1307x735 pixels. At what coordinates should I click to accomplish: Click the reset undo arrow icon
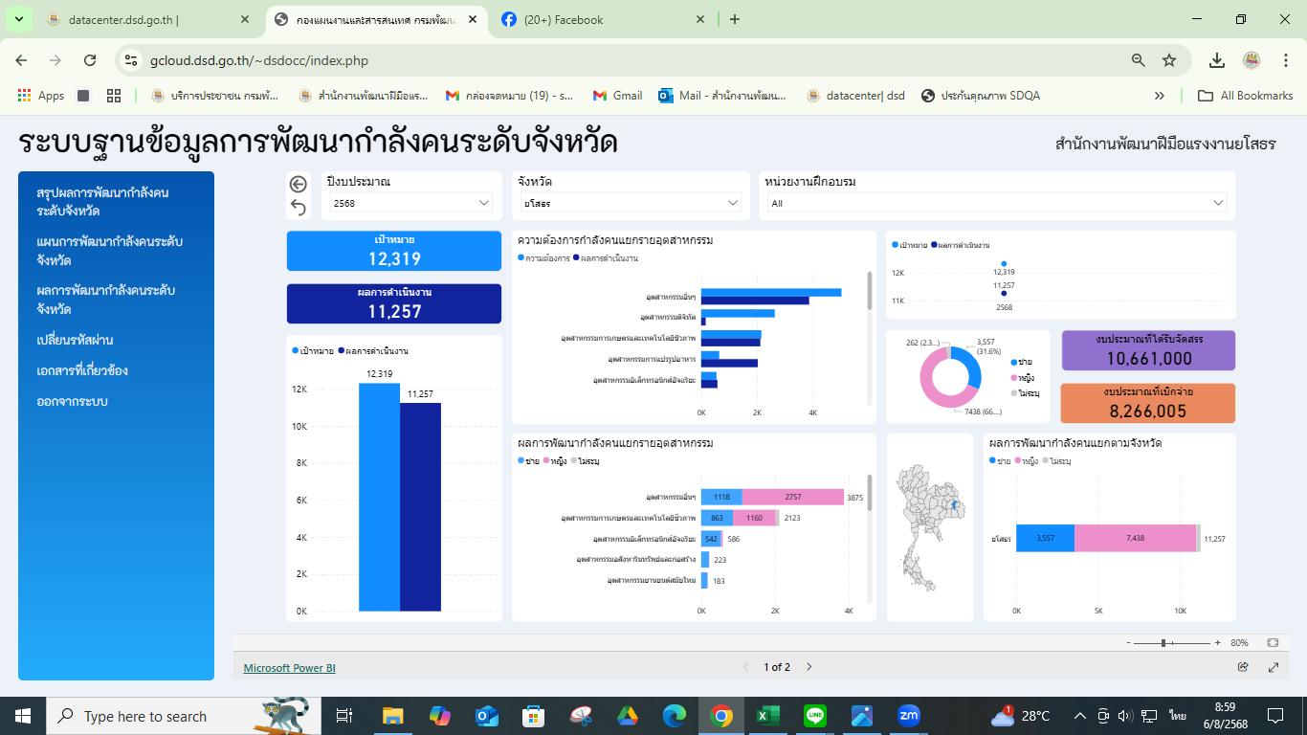click(298, 208)
